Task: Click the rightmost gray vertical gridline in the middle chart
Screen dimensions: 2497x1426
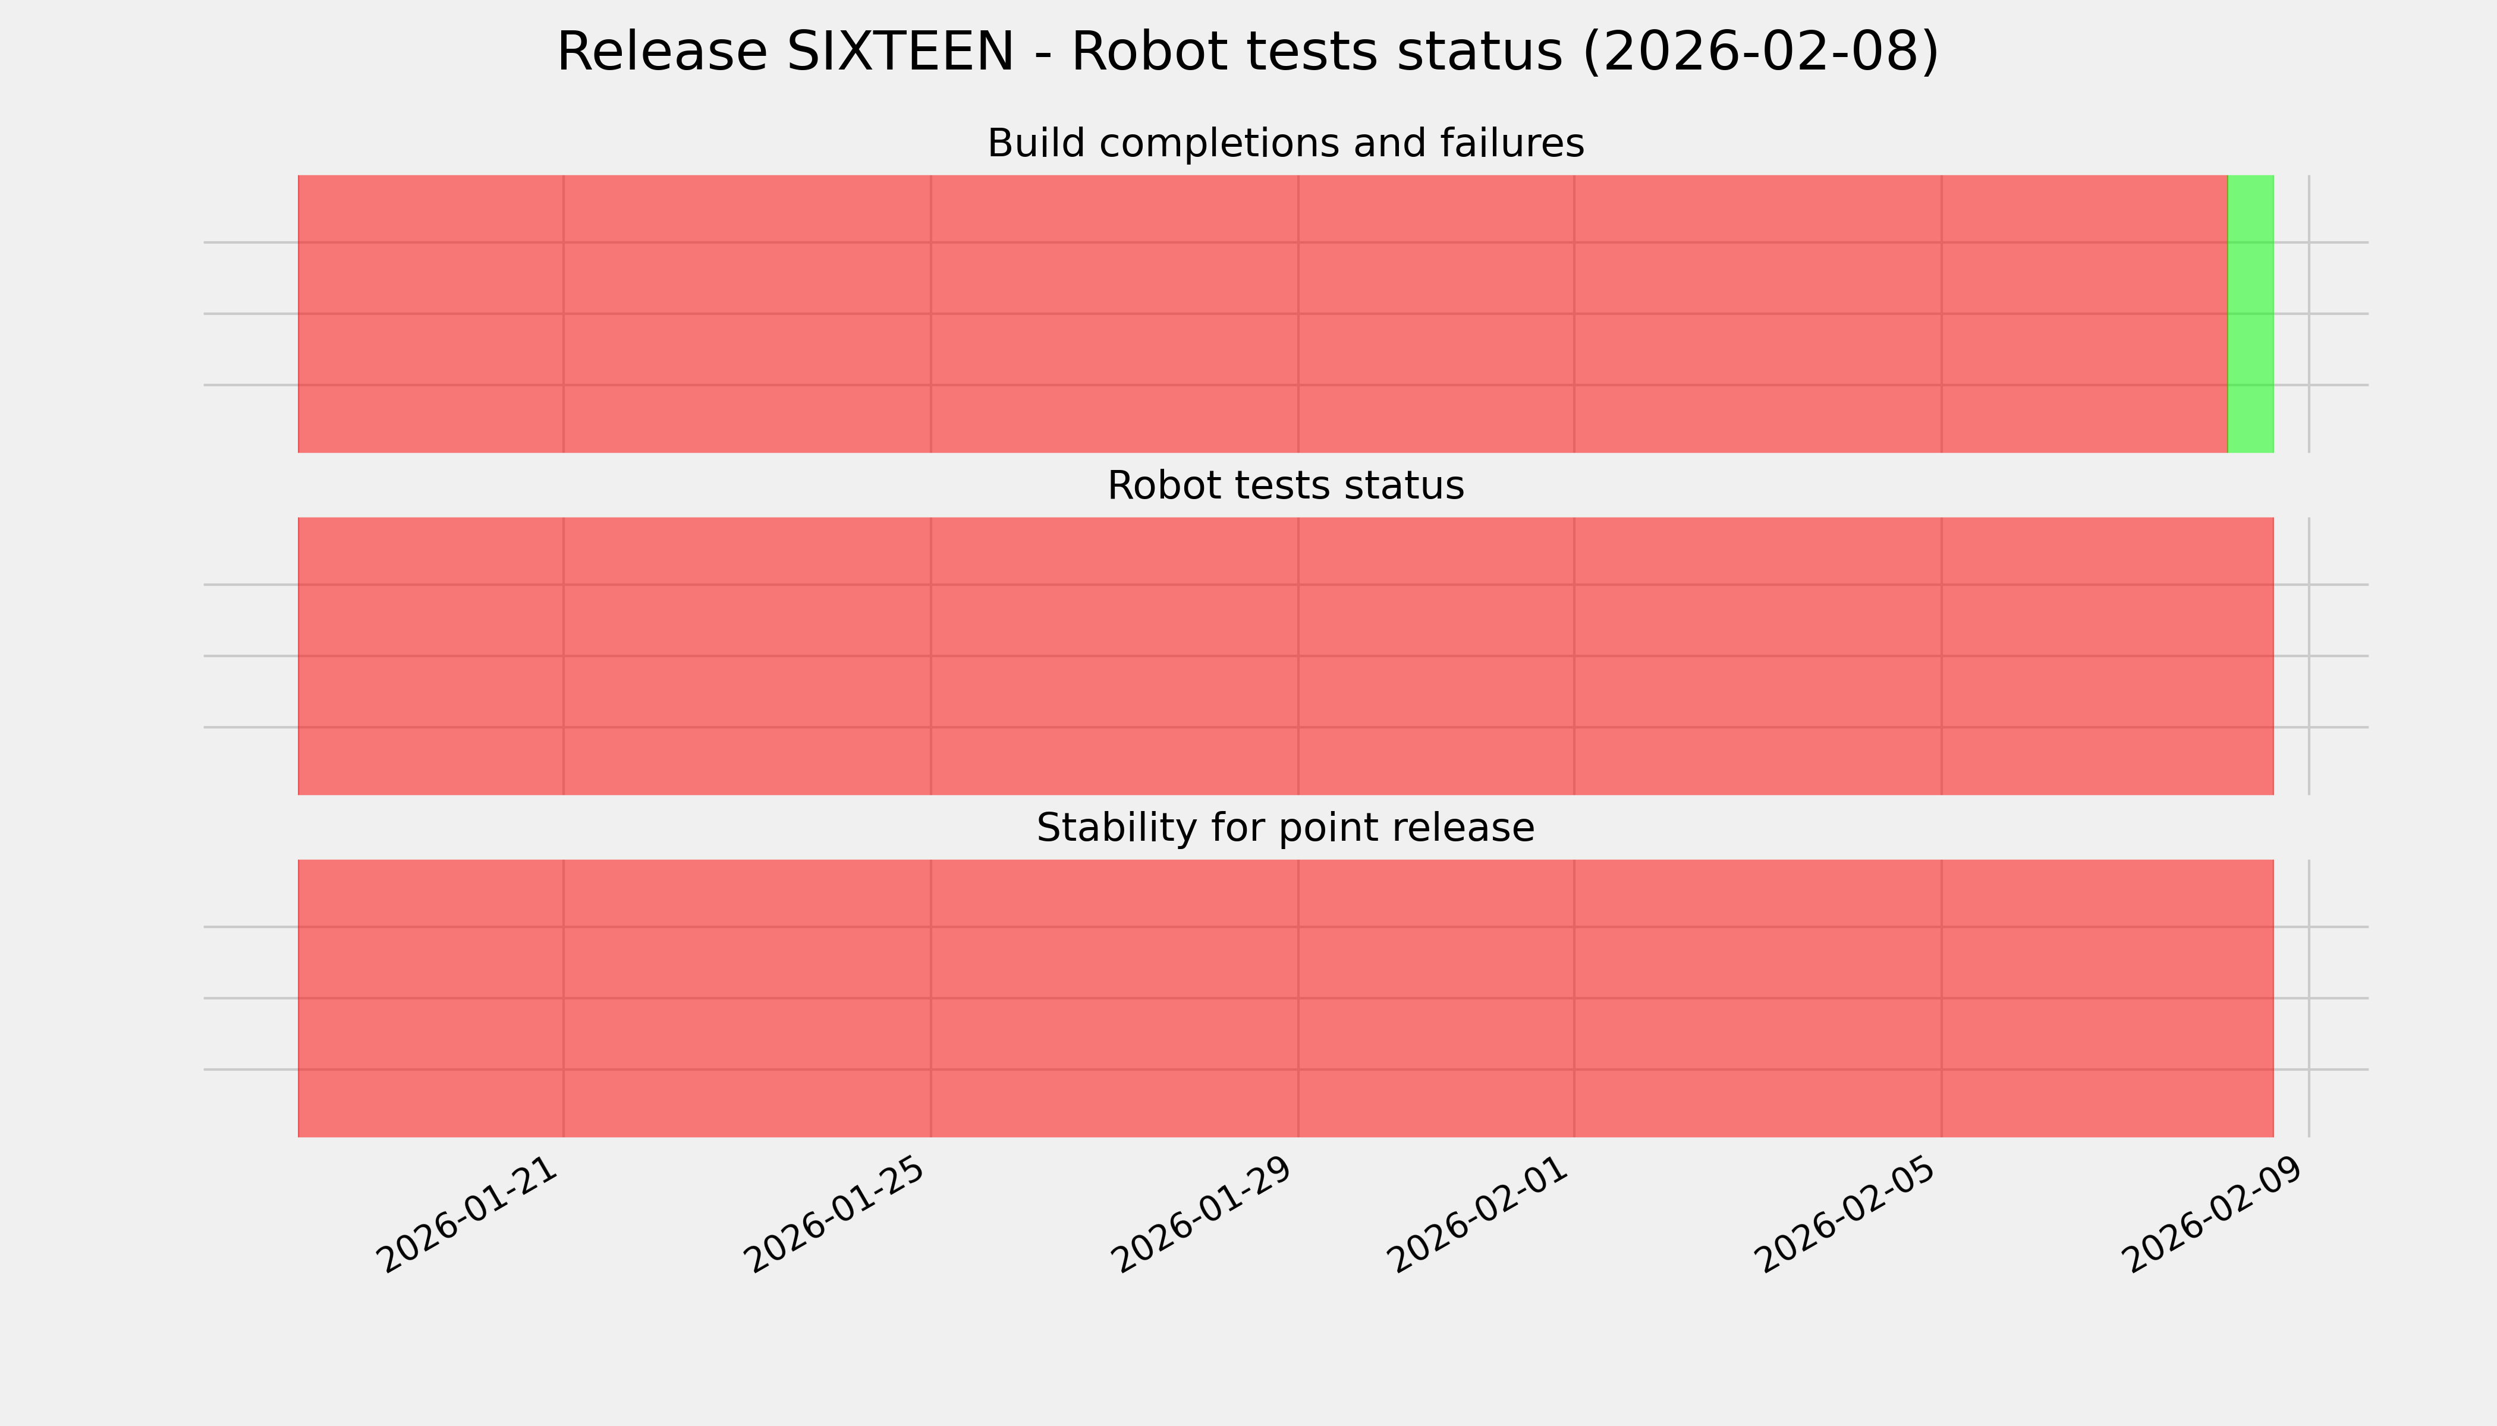Action: (2309, 656)
